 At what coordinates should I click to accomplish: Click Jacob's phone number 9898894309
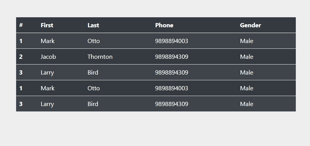coord(172,57)
